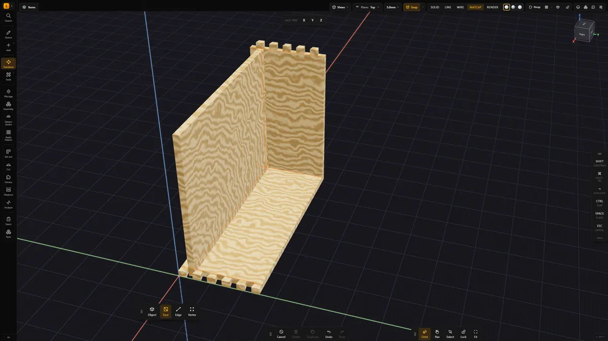608x341 pixels.
Task: Select the Pan navigation tool
Action: click(x=437, y=334)
